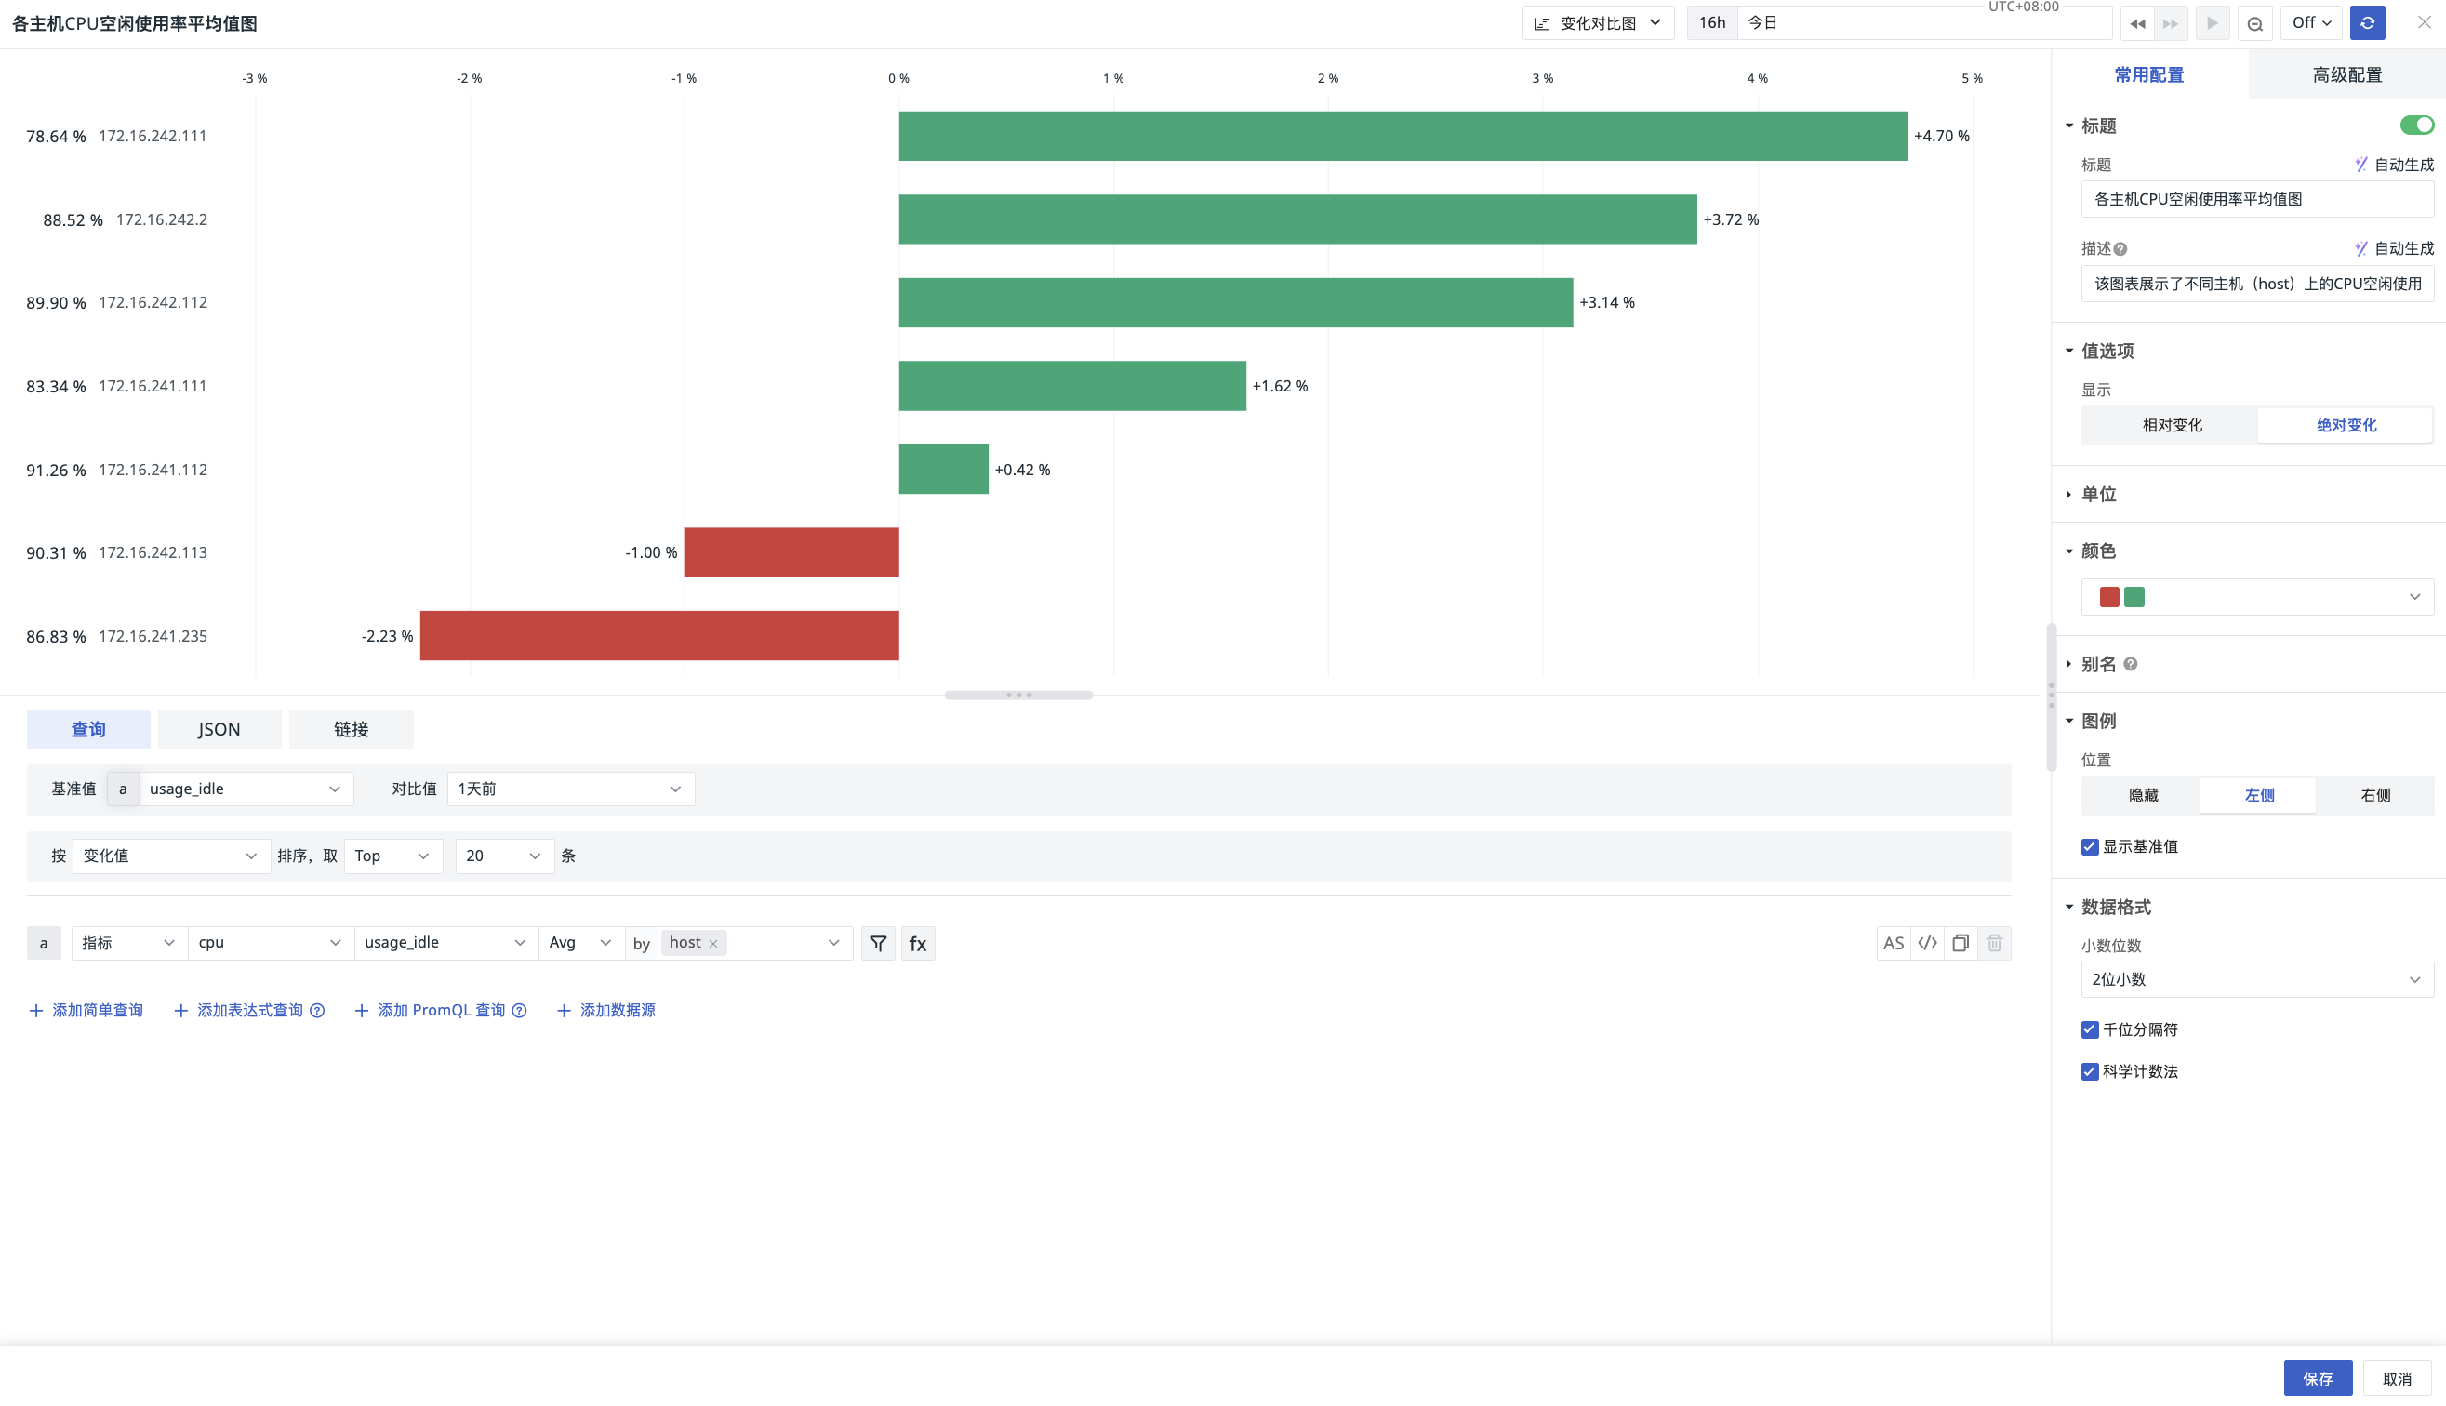Click the 保存 save button
Image resolution: width=2446 pixels, height=1406 pixels.
pos(2317,1379)
